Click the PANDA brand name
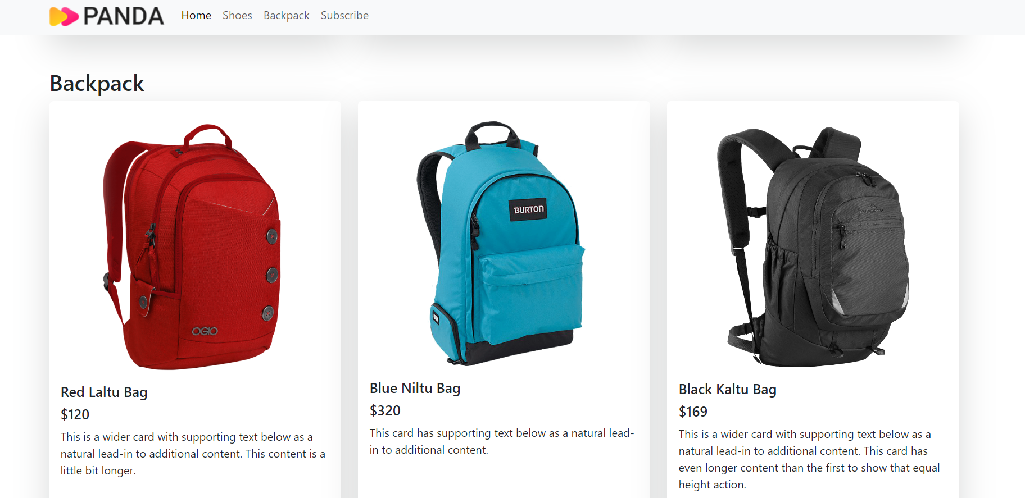 point(124,16)
